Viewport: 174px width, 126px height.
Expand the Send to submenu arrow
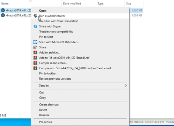[x=126, y=85]
